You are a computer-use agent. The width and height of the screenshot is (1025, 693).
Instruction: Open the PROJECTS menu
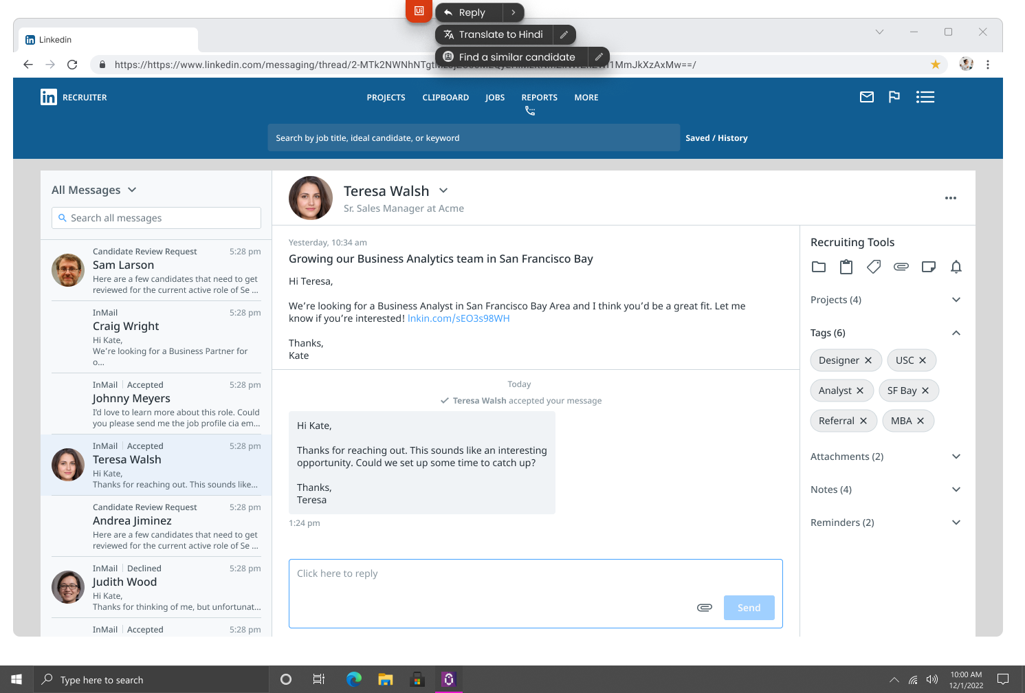386,98
